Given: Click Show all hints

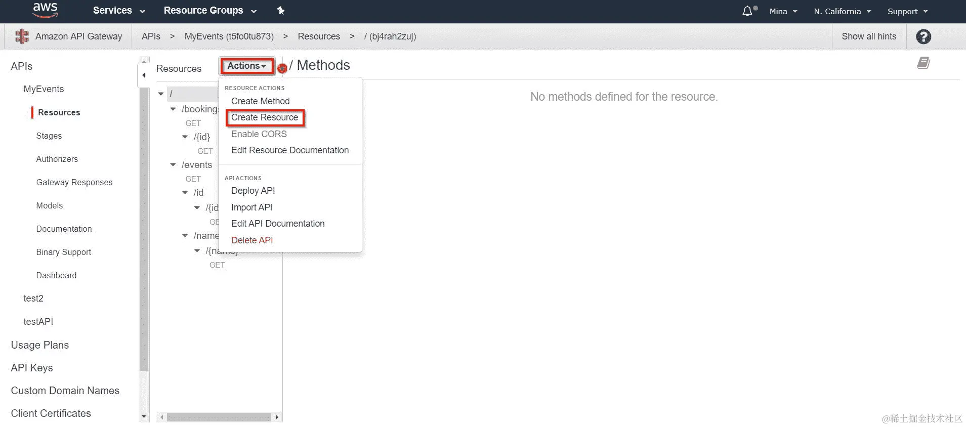Looking at the screenshot, I should (x=869, y=36).
